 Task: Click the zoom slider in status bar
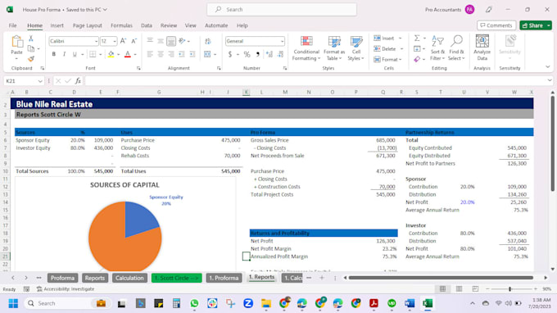pyautogui.click(x=510, y=289)
